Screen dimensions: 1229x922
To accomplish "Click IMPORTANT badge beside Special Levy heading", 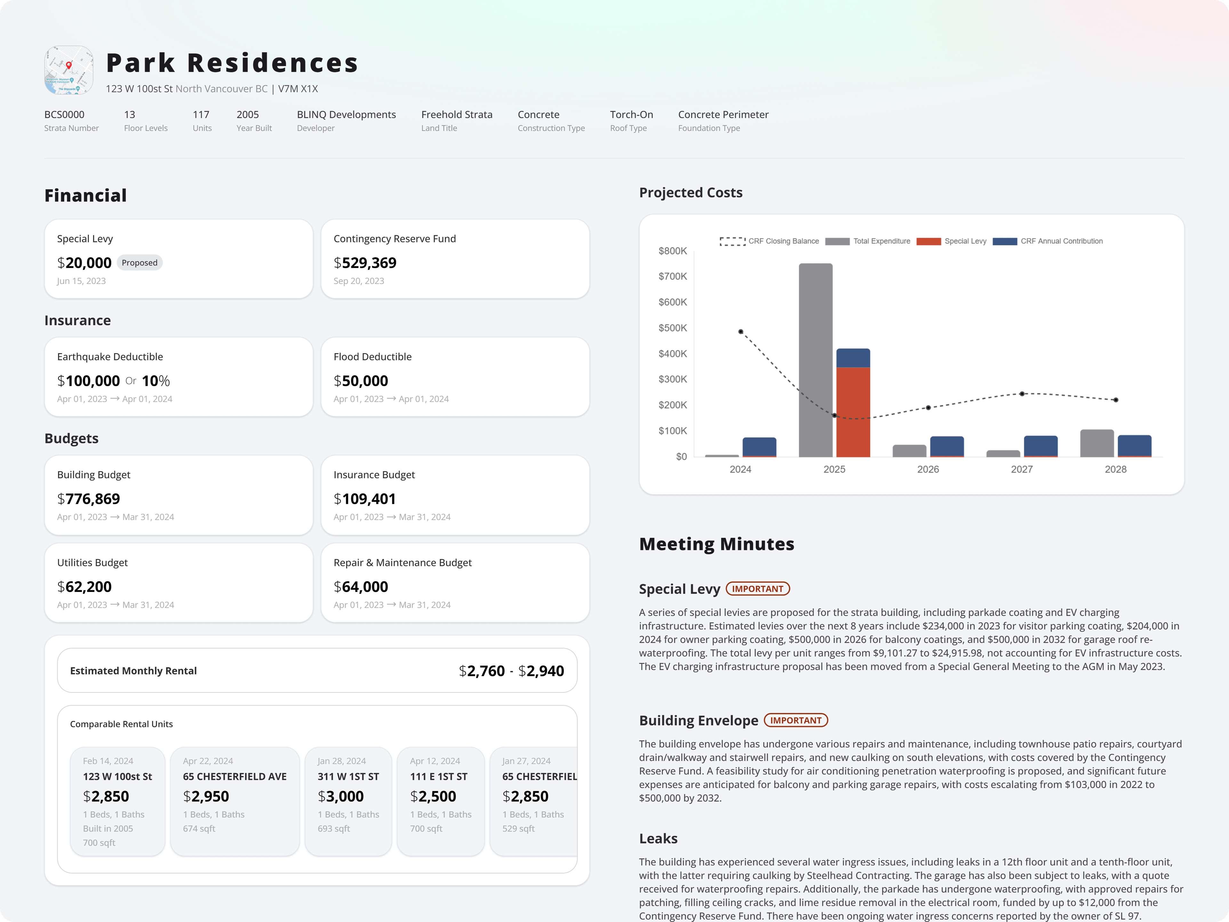I will [x=757, y=589].
